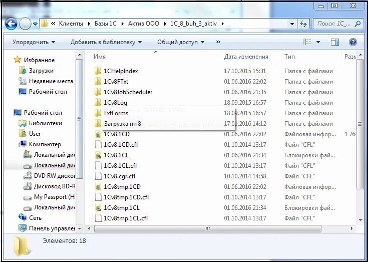The width and height of the screenshot is (368, 262).
Task: Select the 1Cv8.cgr.cfl file icon
Action: pos(98,176)
